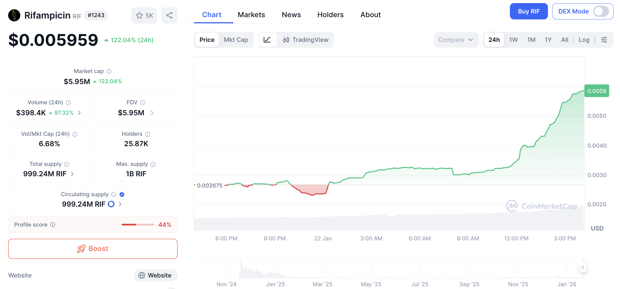Open chart settings sliders icon
The image size is (620, 289).
point(604,40)
